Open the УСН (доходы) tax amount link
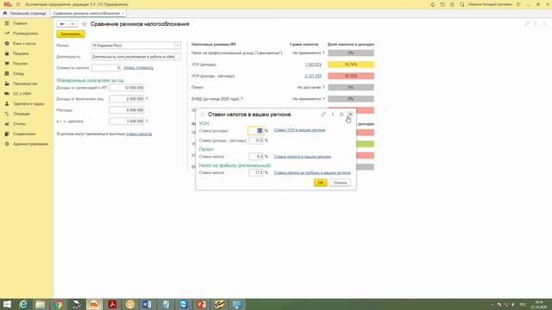The width and height of the screenshot is (552, 310). tap(313, 65)
